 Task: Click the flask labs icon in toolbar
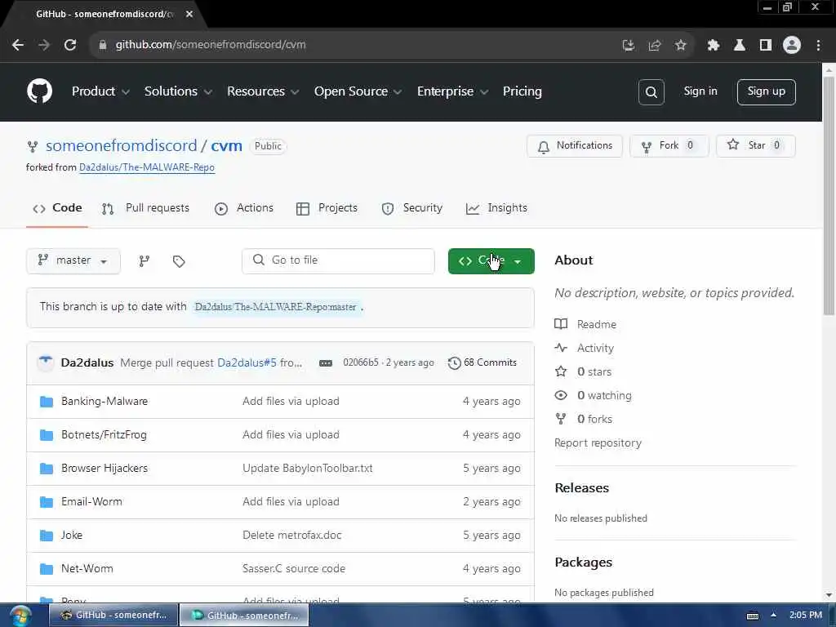pos(740,45)
